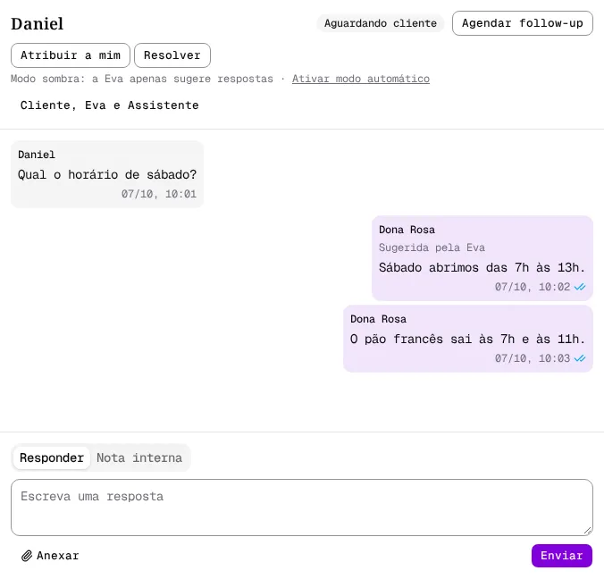Click the timestamp 07/10, 10:02
Viewport: 604px width, 579px height.
[533, 287]
